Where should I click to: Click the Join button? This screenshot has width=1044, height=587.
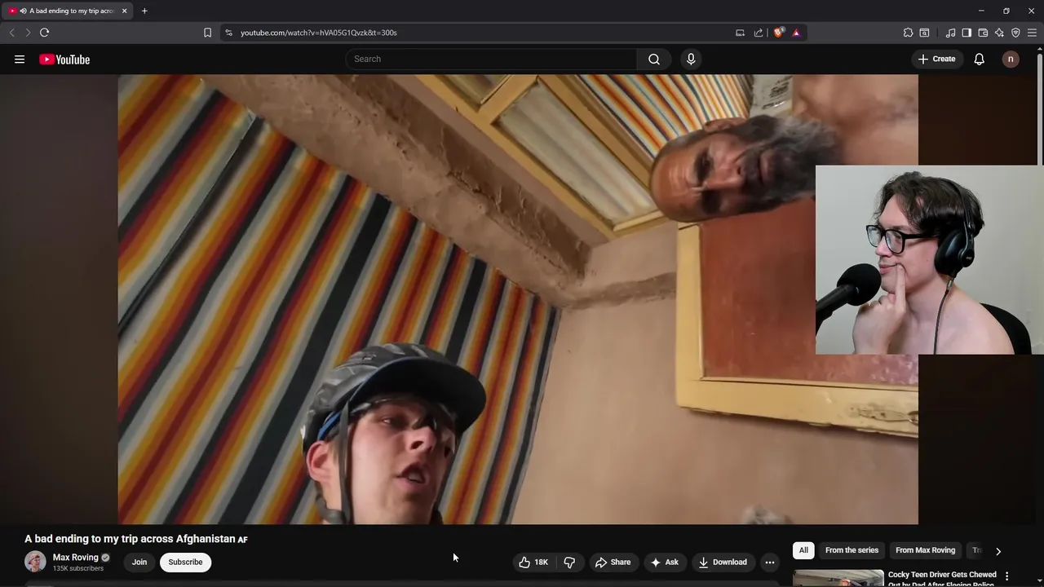coord(139,562)
